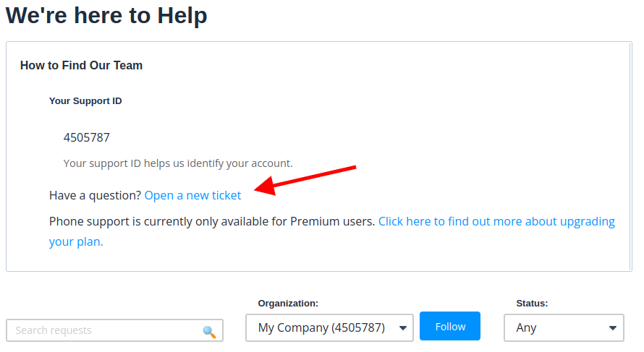Click the "We're here to Help" heading
This screenshot has height=352, width=644.
click(x=106, y=15)
